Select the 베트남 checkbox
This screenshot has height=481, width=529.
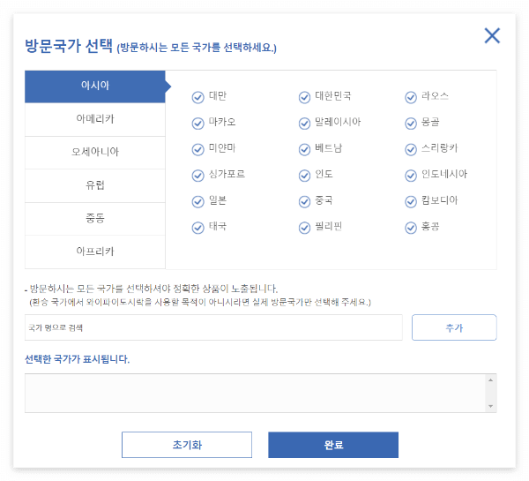[304, 149]
